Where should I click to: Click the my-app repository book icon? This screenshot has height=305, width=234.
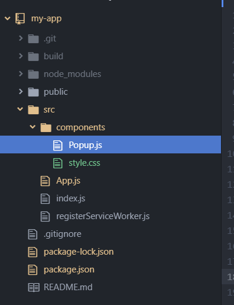[20, 19]
